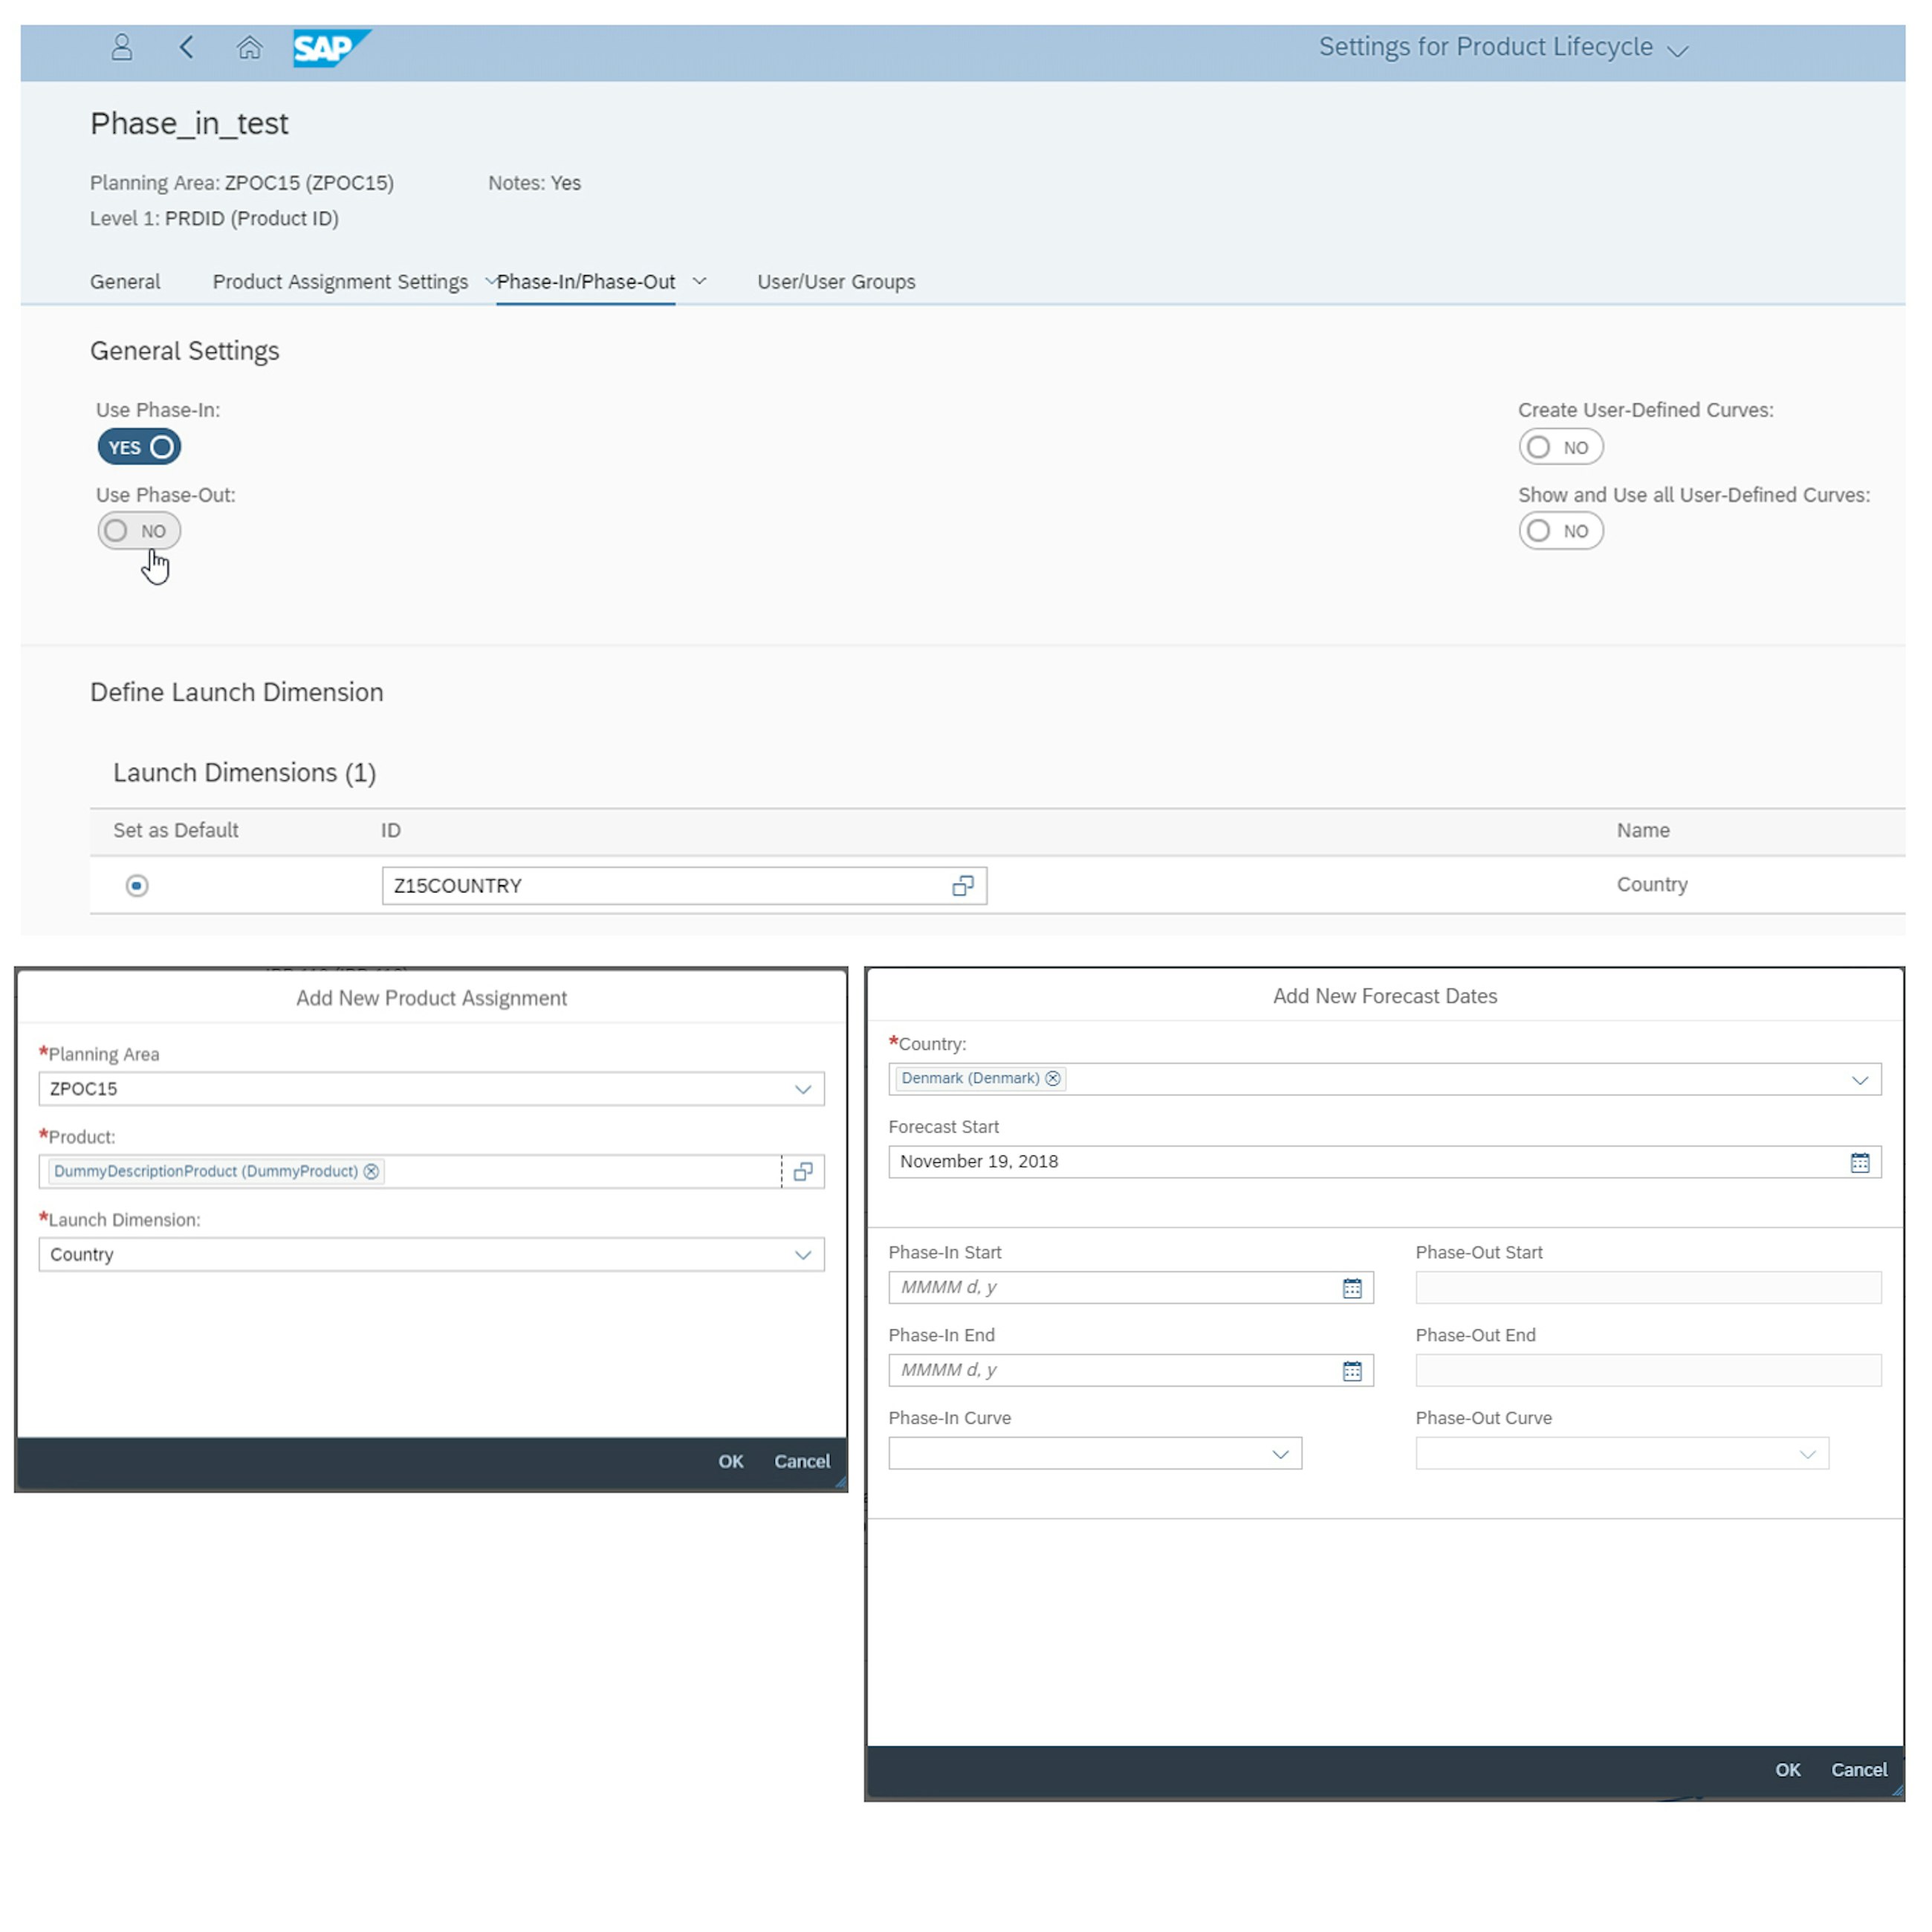
Task: Remove the Denmark country token
Action: [x=1053, y=1078]
